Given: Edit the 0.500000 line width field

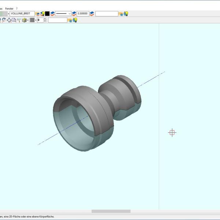Looking at the screenshot, I should (83, 14).
